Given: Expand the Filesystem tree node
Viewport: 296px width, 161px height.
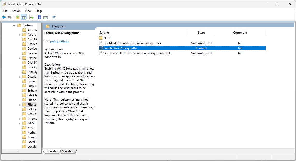Looking at the screenshot, I should point(19,105).
